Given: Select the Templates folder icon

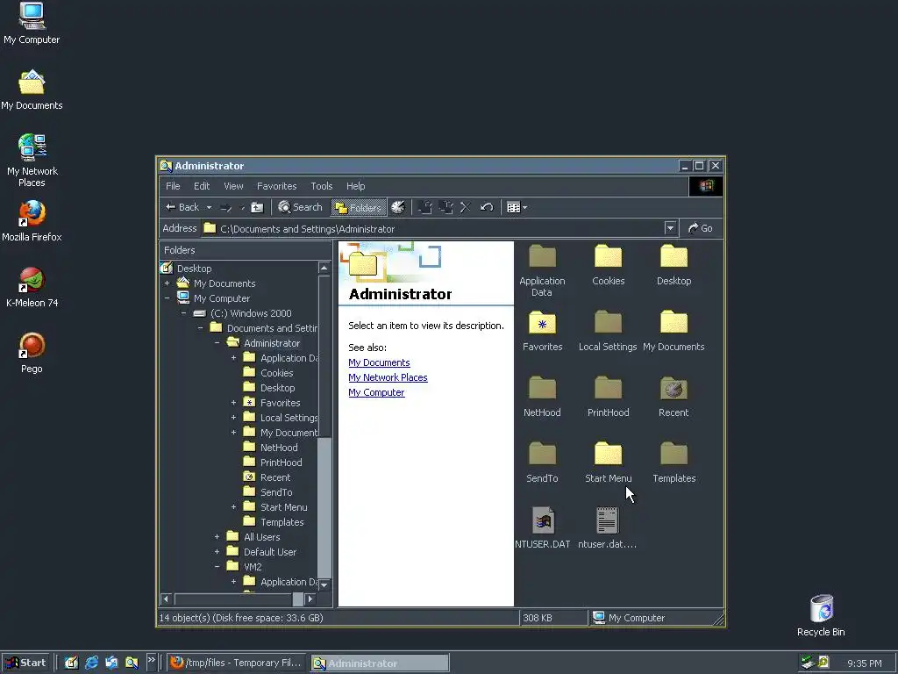Looking at the screenshot, I should pyautogui.click(x=674, y=455).
